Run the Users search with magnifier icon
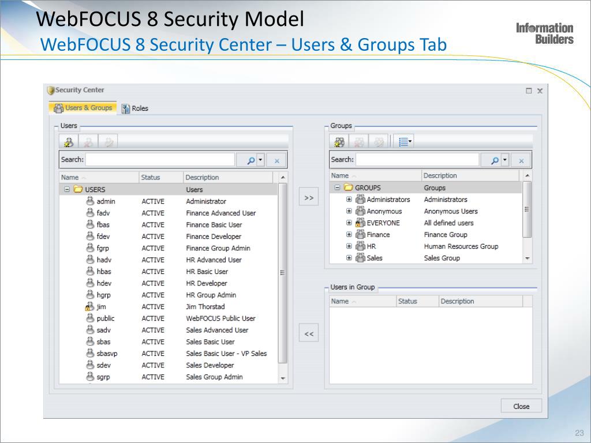 pyautogui.click(x=250, y=160)
